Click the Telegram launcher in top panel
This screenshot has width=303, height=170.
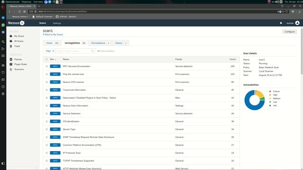[50, 2]
